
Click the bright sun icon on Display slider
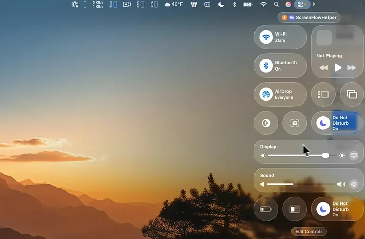342,155
